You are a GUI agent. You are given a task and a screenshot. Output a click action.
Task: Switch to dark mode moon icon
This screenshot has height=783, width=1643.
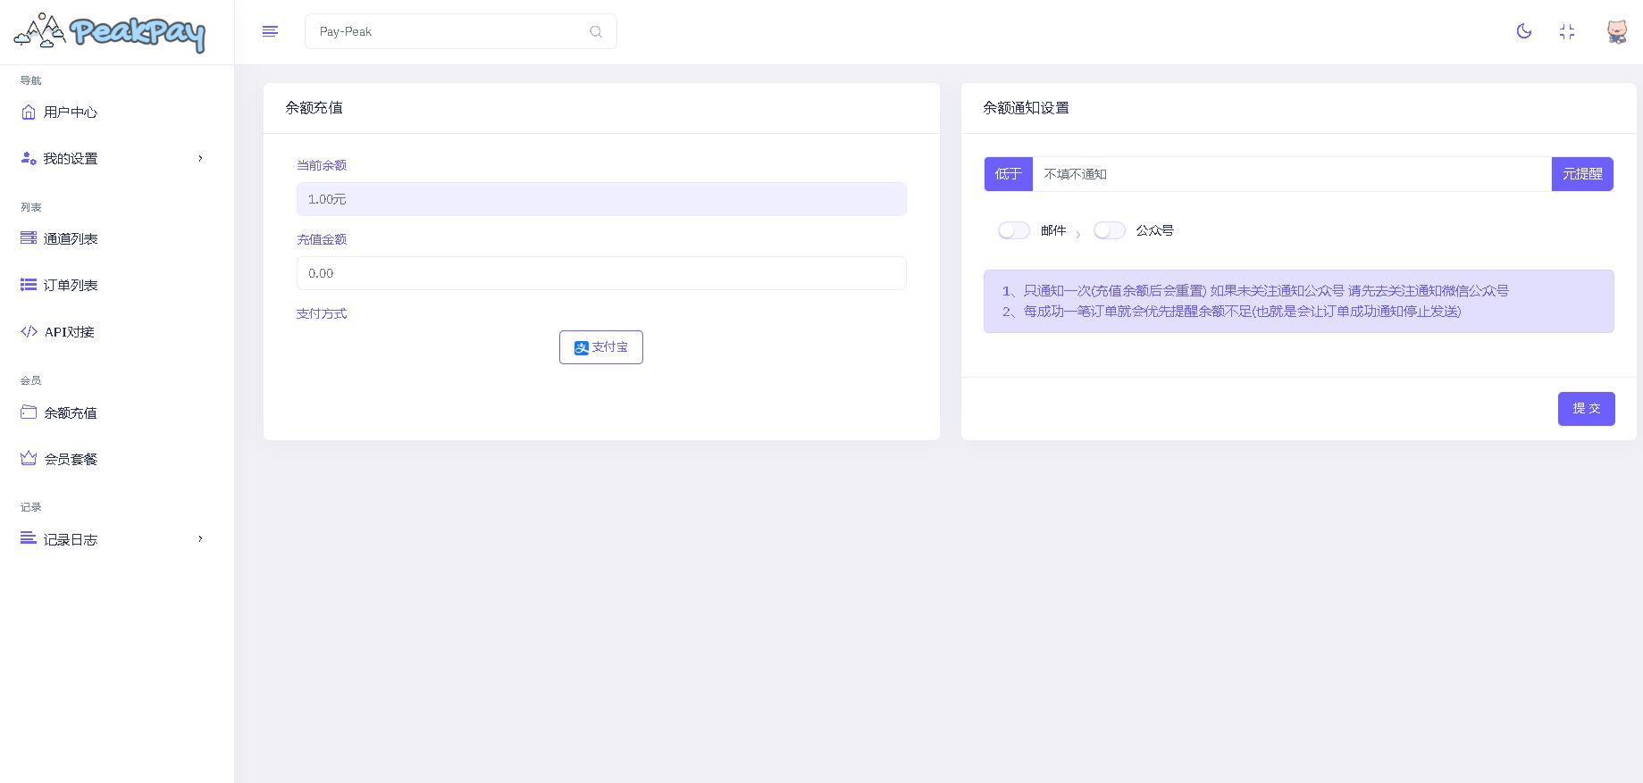(x=1524, y=31)
